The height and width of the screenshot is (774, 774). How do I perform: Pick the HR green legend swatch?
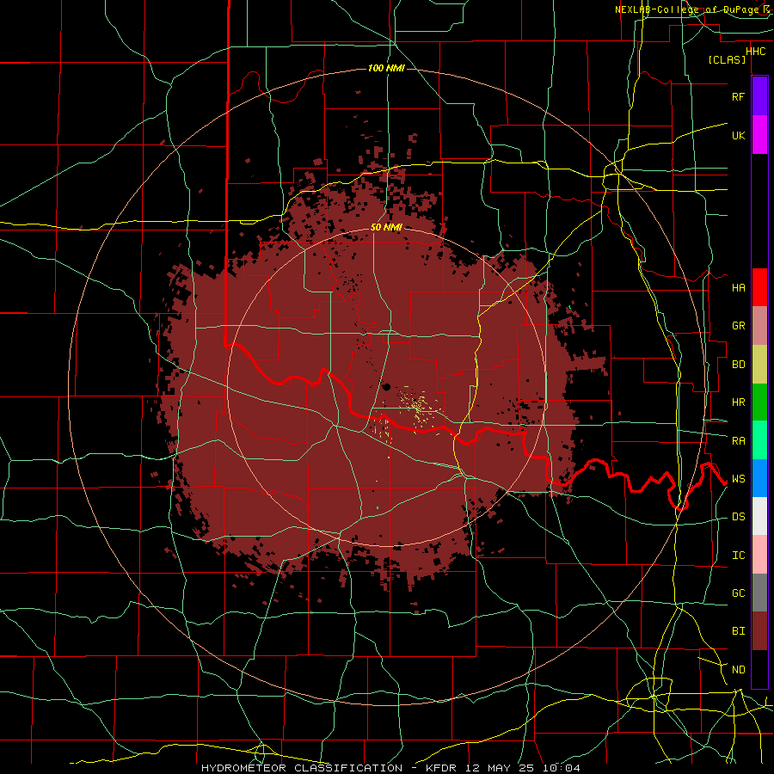759,402
